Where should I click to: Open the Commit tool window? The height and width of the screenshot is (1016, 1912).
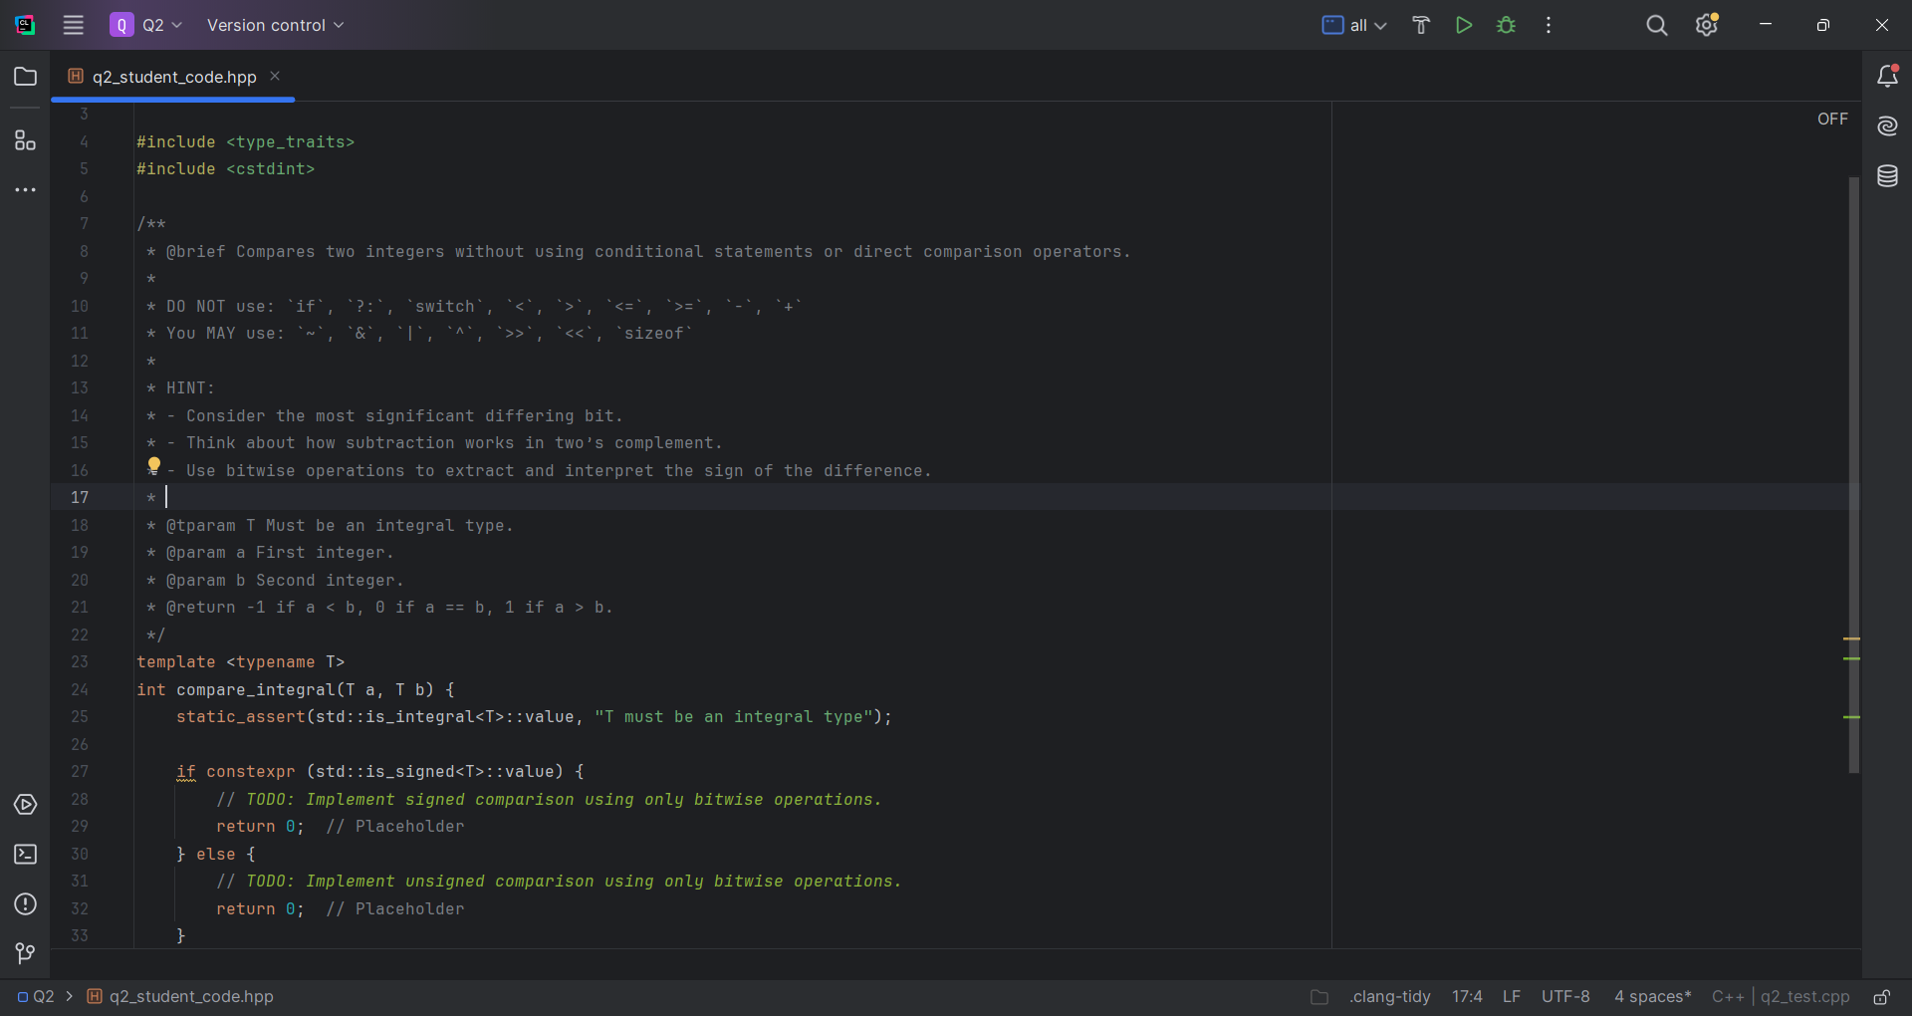[x=25, y=954]
